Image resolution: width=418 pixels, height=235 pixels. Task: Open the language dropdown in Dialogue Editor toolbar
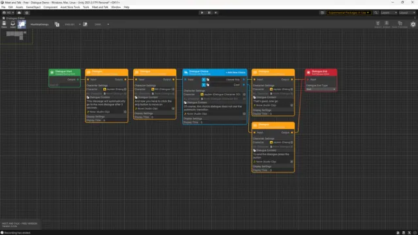(72, 24)
